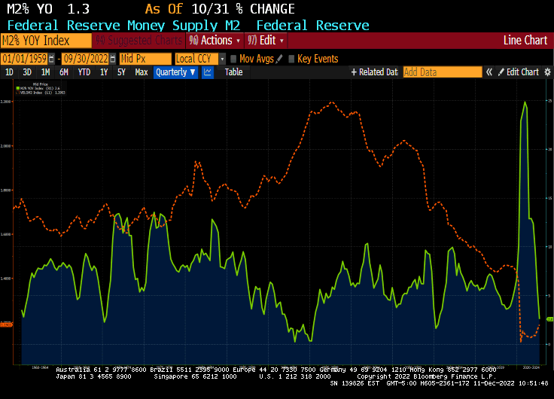Click the line chart type icon
This screenshot has width=554, height=399.
[x=208, y=72]
